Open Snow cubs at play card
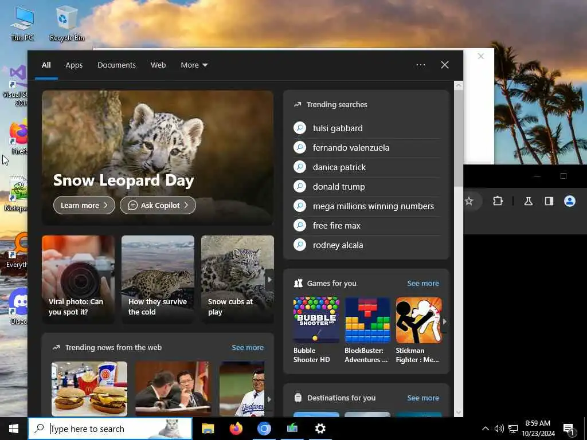Screen dimensions: 587x440 pyautogui.click(x=237, y=279)
